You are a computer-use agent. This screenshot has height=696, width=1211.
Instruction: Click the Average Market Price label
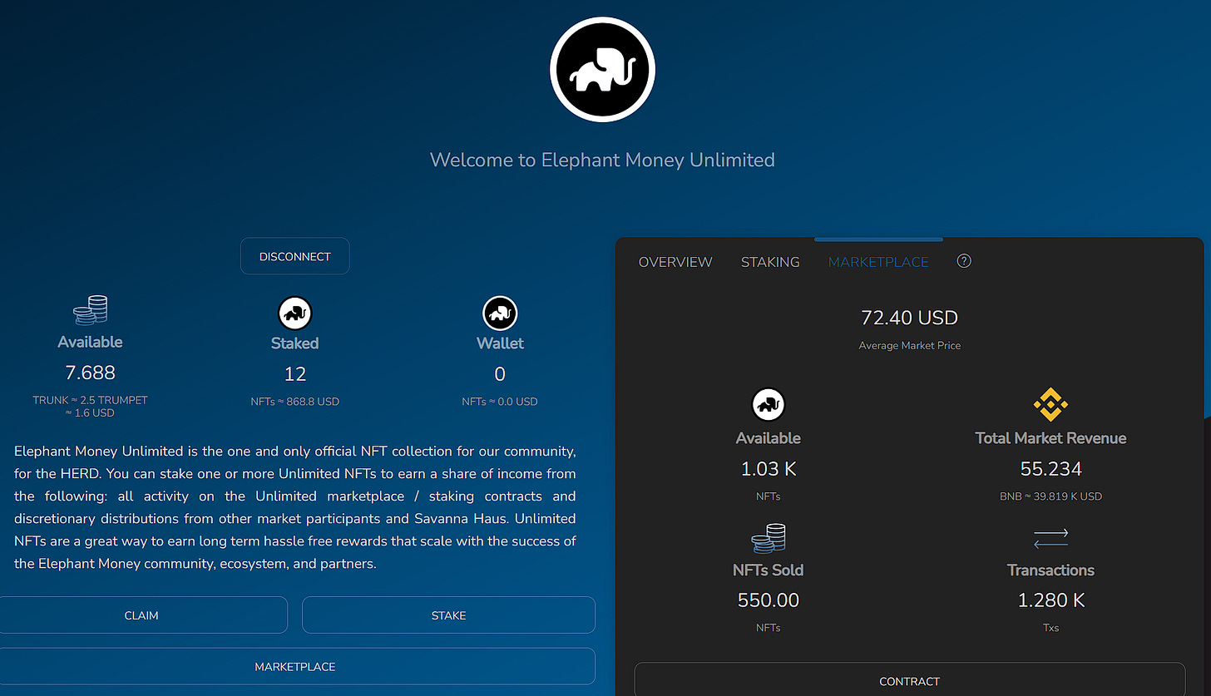pyautogui.click(x=909, y=345)
